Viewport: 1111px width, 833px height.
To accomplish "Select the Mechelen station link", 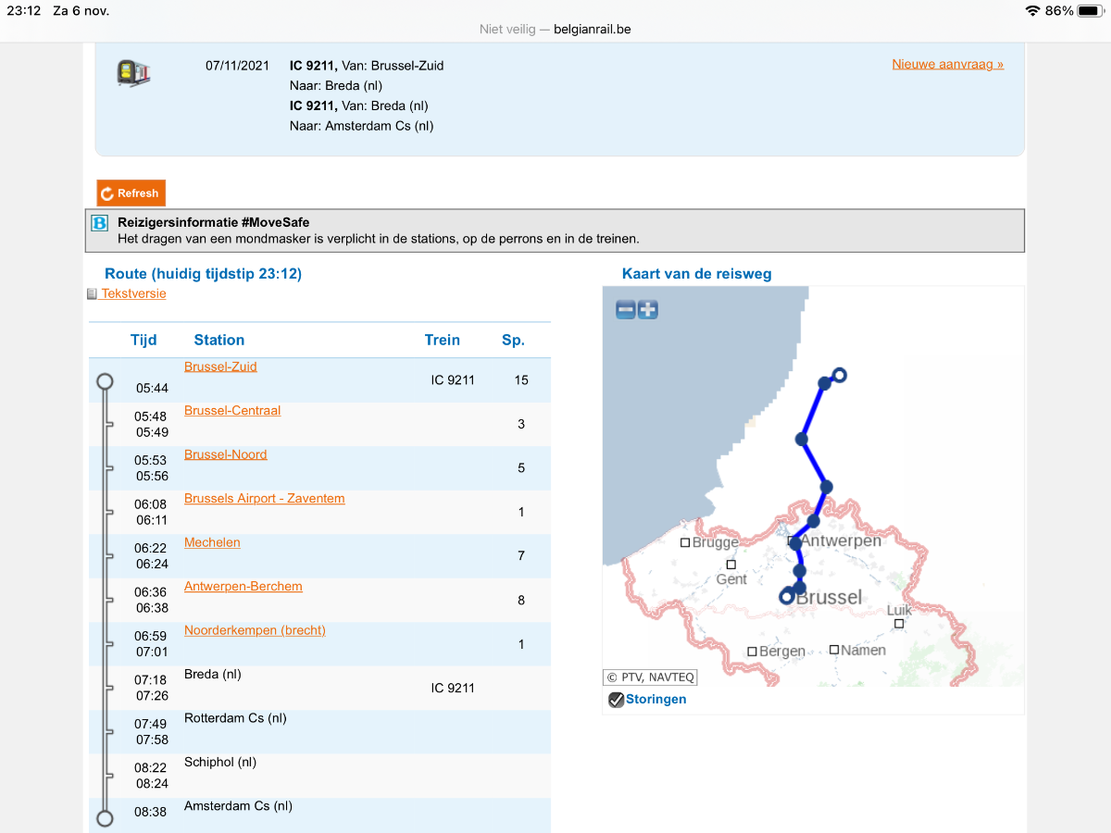I will tap(212, 542).
